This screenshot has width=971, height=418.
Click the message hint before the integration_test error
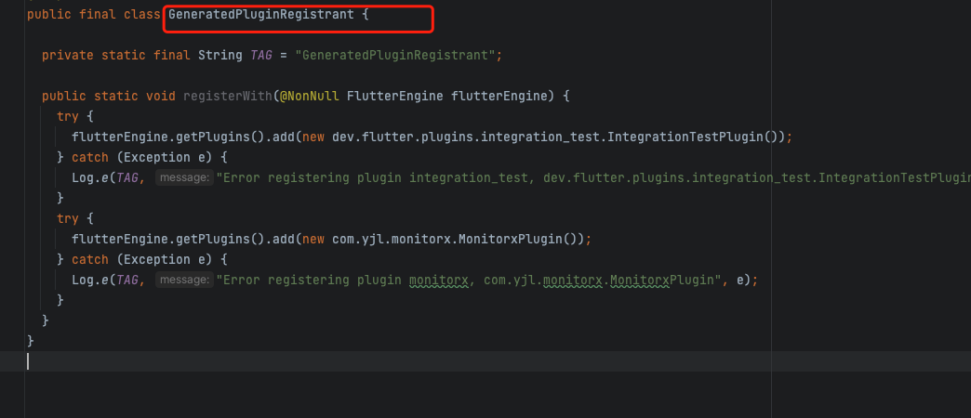click(x=183, y=177)
